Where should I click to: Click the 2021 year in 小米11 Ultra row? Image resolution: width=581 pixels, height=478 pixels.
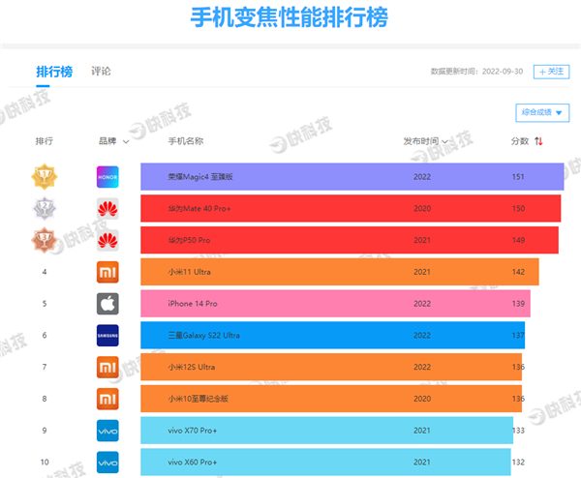point(422,272)
